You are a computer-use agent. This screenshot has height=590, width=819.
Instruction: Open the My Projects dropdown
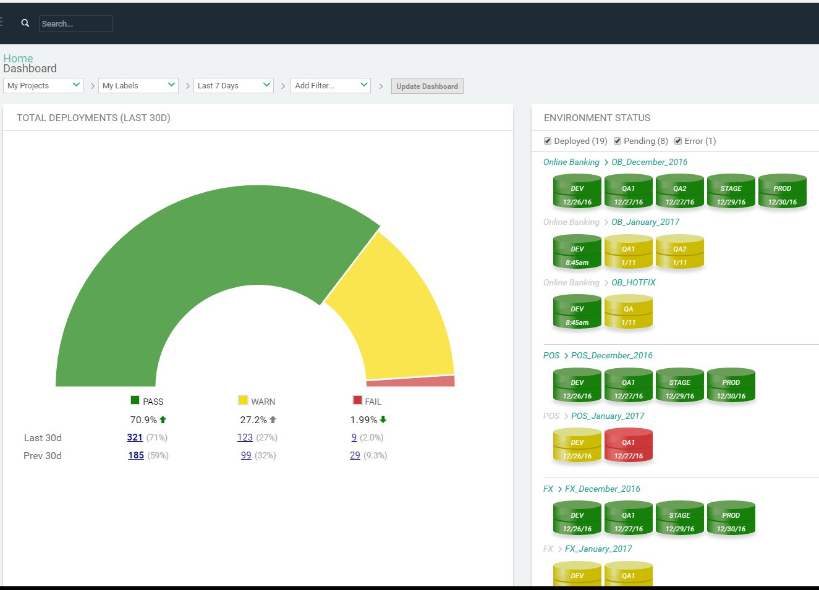tap(43, 86)
